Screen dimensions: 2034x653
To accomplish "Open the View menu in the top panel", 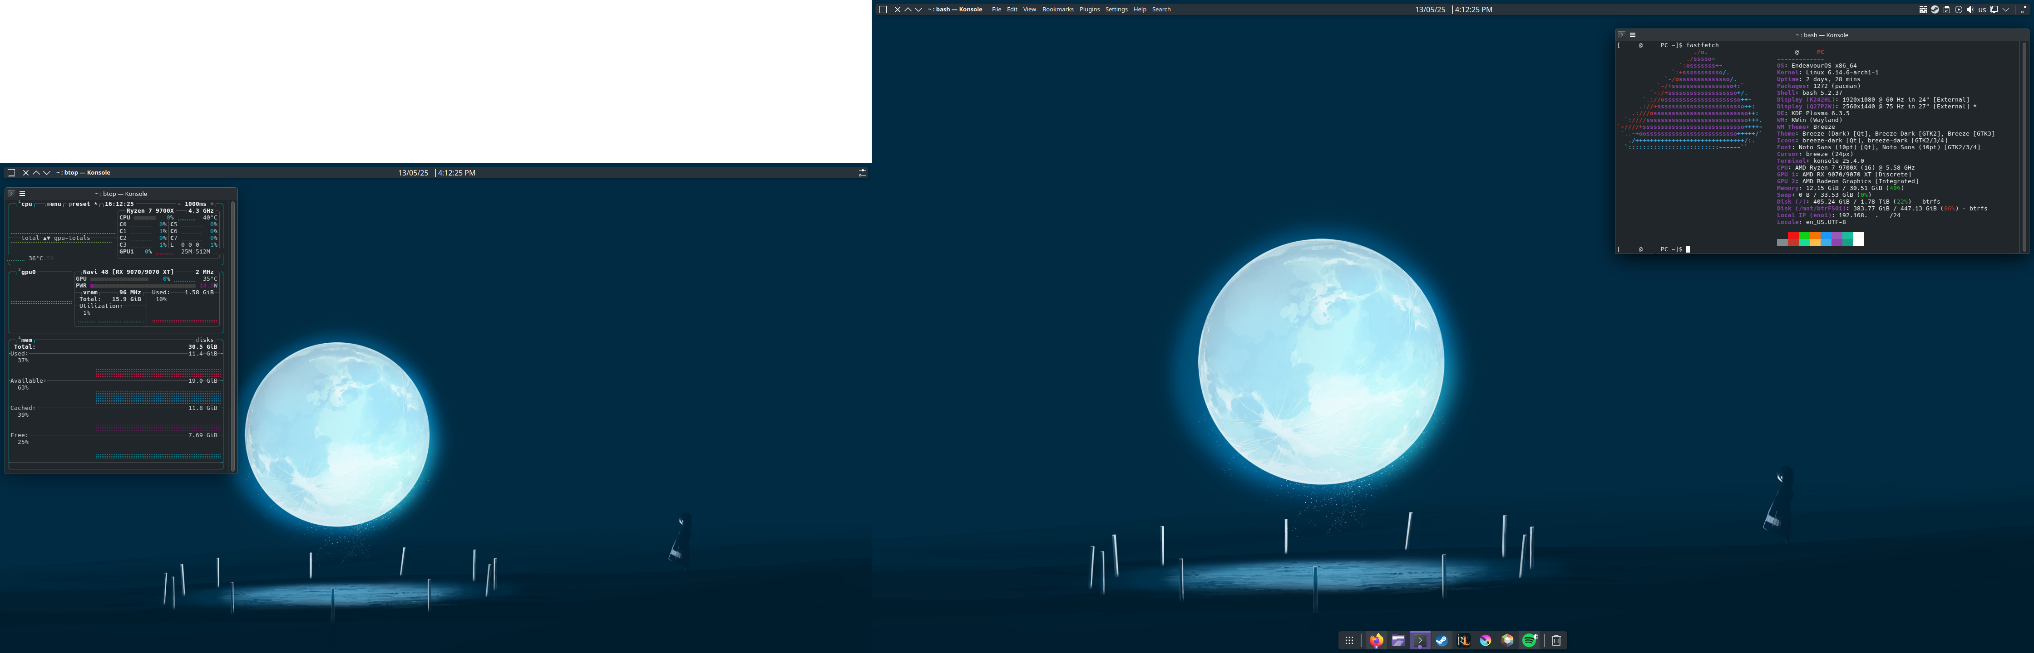I will (x=1030, y=10).
